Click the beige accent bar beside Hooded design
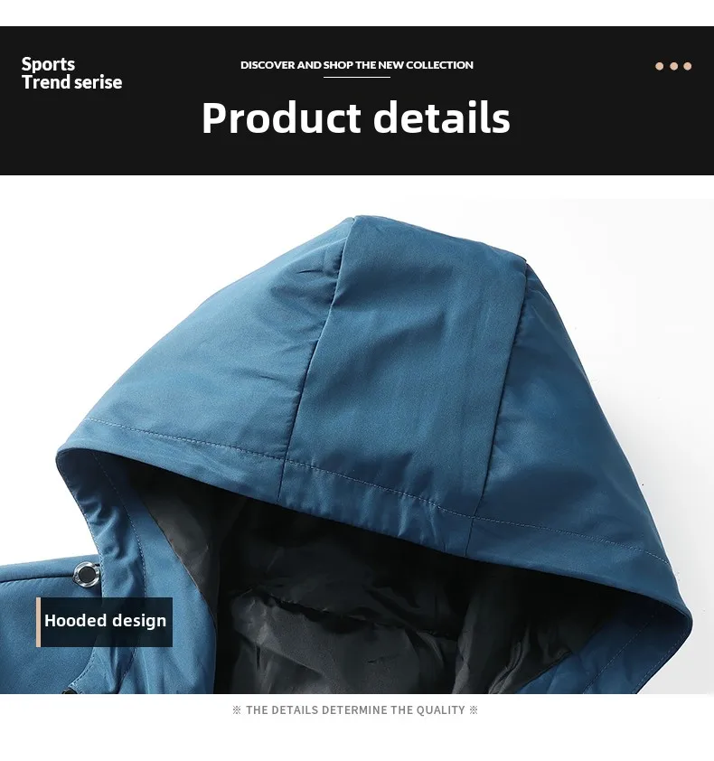Viewport: 714px width, 761px height. [x=38, y=622]
